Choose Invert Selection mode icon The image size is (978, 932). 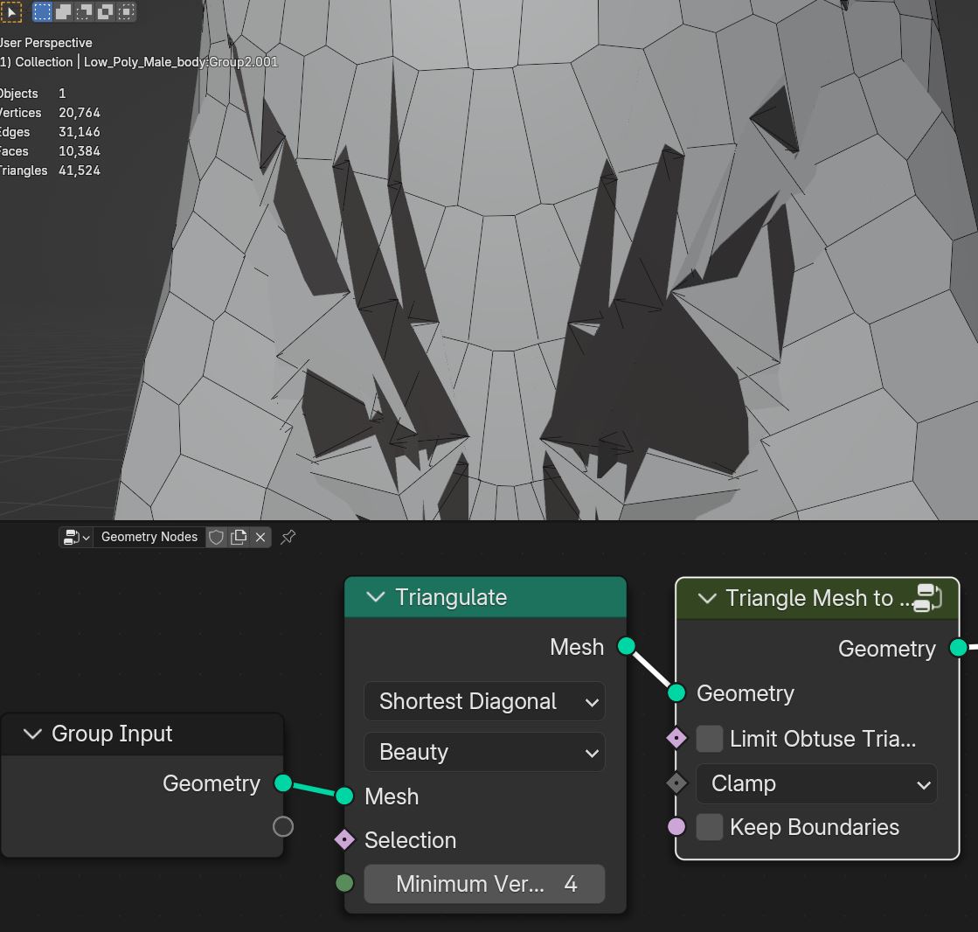click(106, 11)
